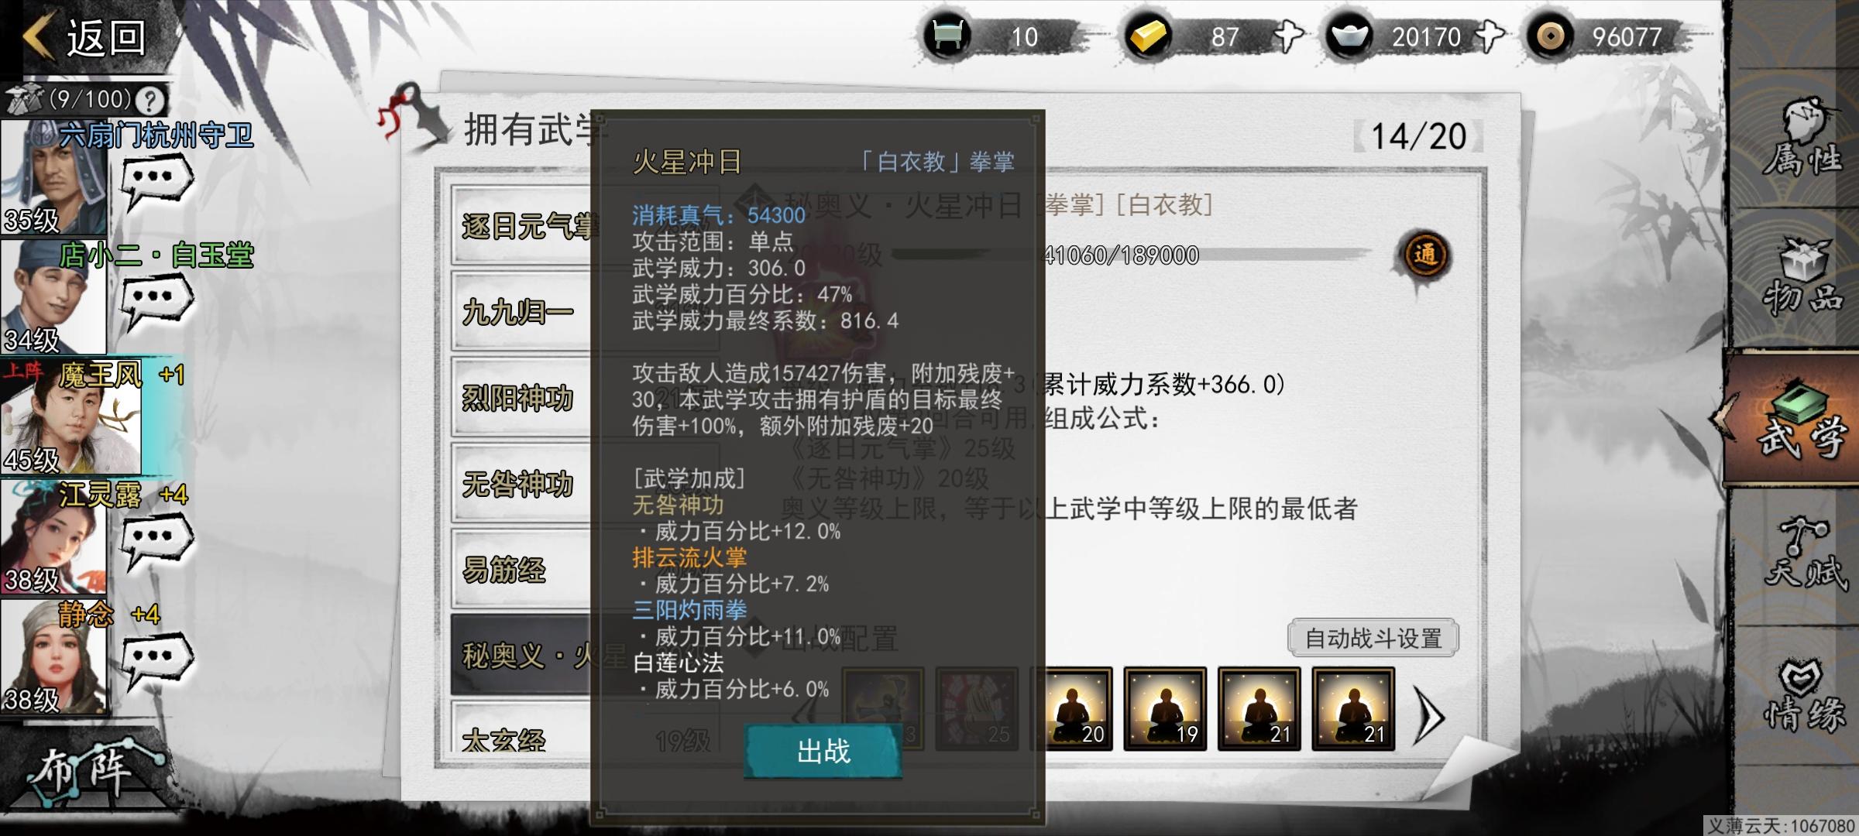Click the 出战 deploy button
The image size is (1859, 836).
(823, 750)
